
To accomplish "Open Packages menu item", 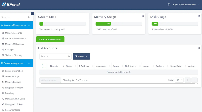I will click(9, 49).
